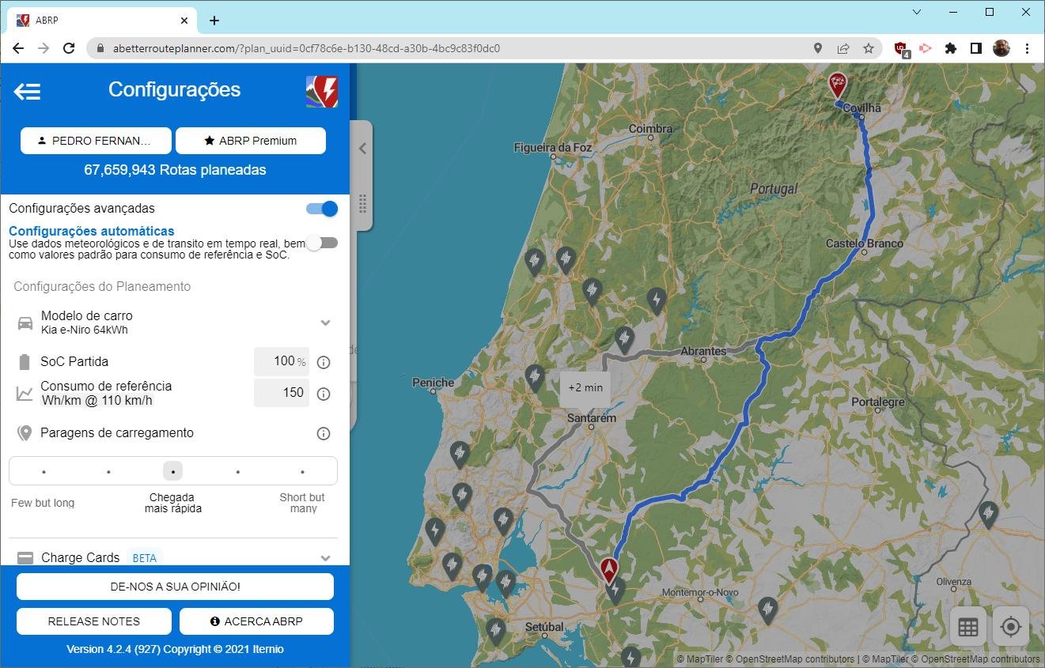Center map on my location
Viewport: 1045px width, 668px height.
[1010, 627]
